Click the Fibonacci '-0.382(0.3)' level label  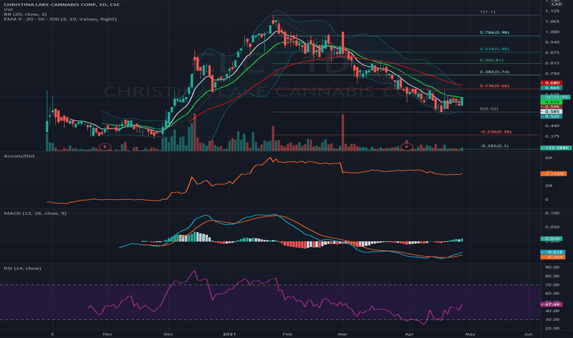494,146
